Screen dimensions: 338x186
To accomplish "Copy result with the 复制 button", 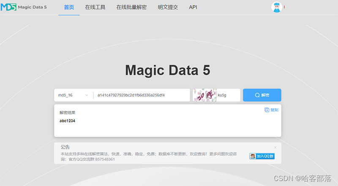I will point(271,110).
